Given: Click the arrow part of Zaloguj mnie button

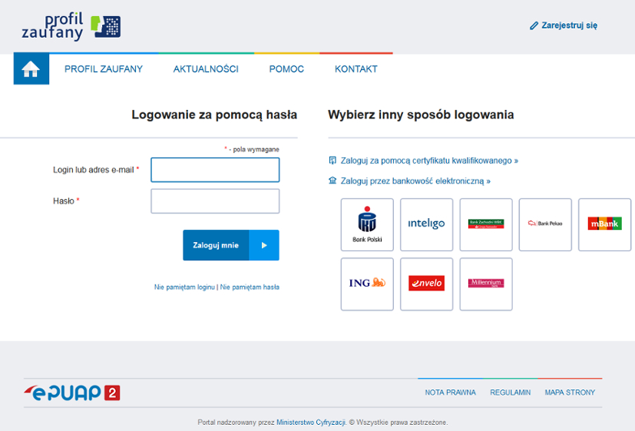Looking at the screenshot, I should (264, 245).
